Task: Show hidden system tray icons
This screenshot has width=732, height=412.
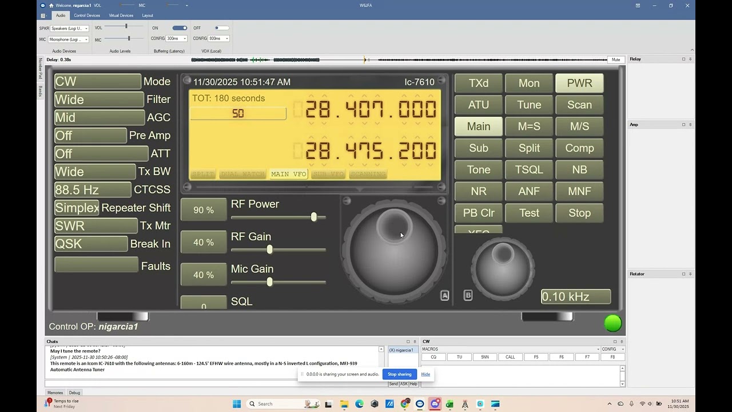Action: pos(609,404)
